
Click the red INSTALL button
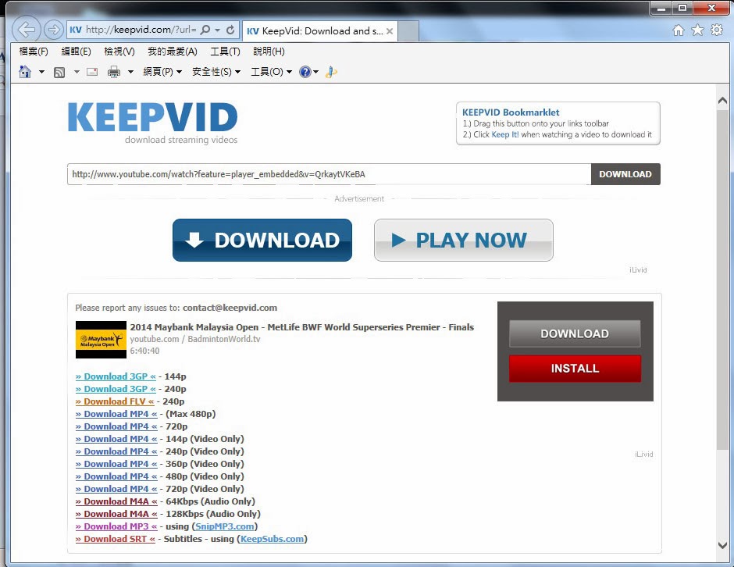pyautogui.click(x=575, y=369)
